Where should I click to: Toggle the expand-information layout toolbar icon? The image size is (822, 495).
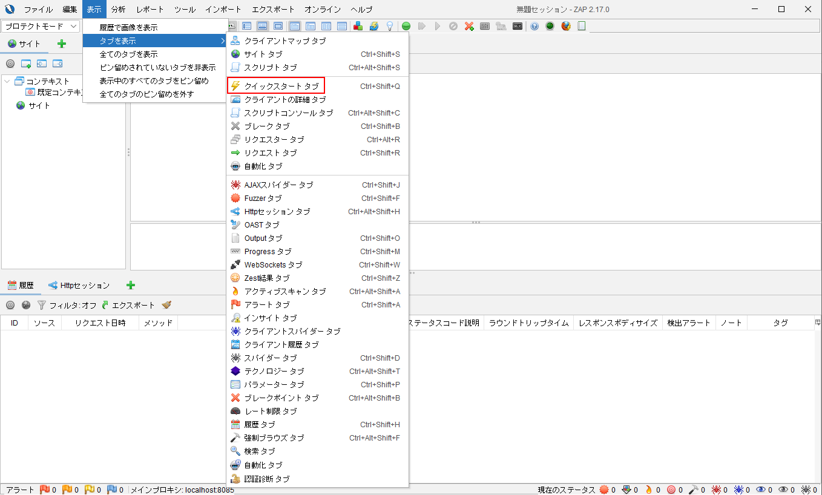[263, 26]
